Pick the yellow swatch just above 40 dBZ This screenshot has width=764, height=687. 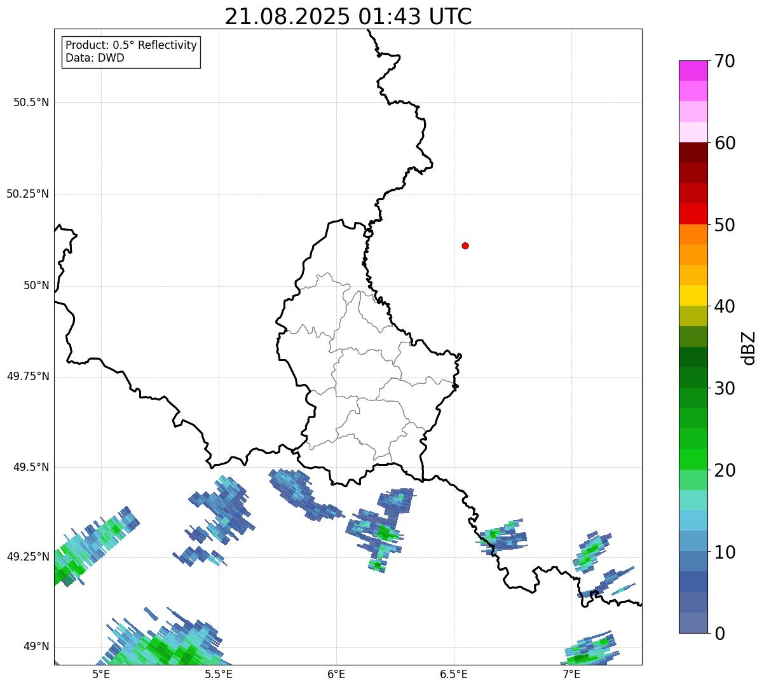pos(693,296)
